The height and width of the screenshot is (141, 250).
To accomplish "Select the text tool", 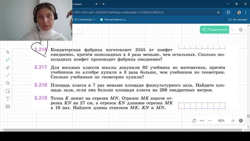I will 8,99.
